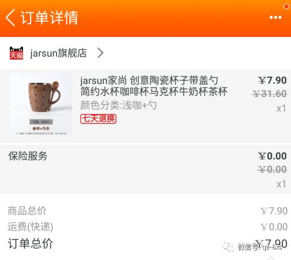Tap the Tmall cat logo icon

point(16,53)
